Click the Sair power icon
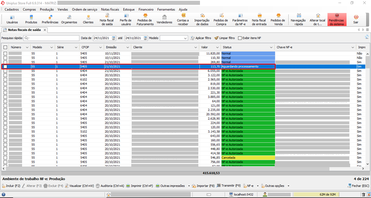This screenshot has height=198, width=371. click(356, 20)
